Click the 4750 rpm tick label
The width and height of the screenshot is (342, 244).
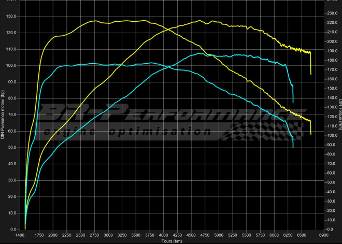click(204, 235)
